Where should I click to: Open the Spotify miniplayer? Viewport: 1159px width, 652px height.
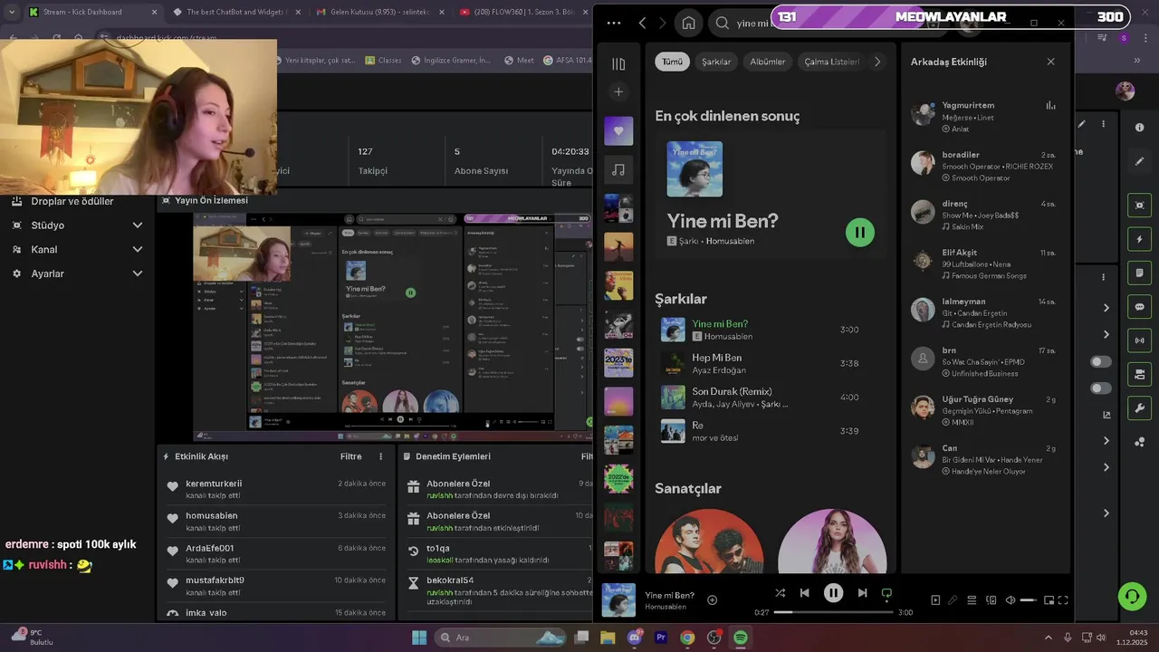[1049, 599]
